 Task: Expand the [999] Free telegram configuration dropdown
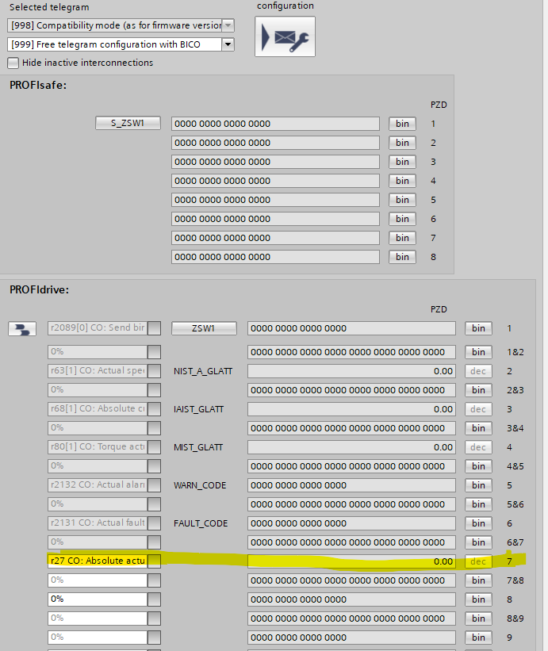tap(228, 44)
